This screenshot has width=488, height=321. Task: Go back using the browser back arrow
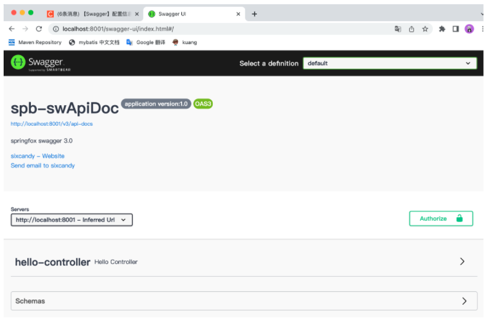[x=12, y=29]
